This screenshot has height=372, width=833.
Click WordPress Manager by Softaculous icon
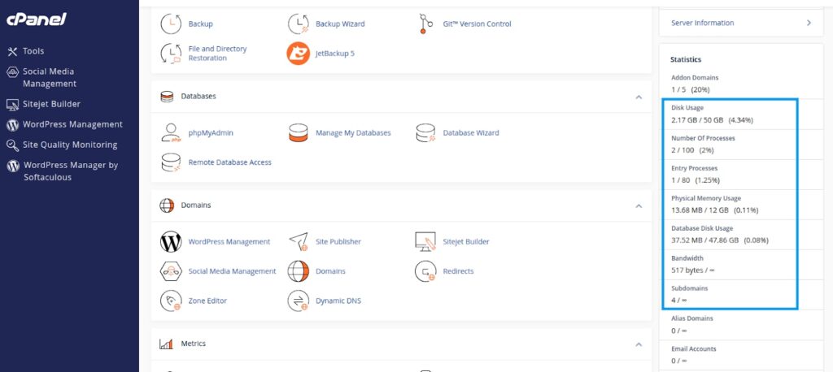12,166
